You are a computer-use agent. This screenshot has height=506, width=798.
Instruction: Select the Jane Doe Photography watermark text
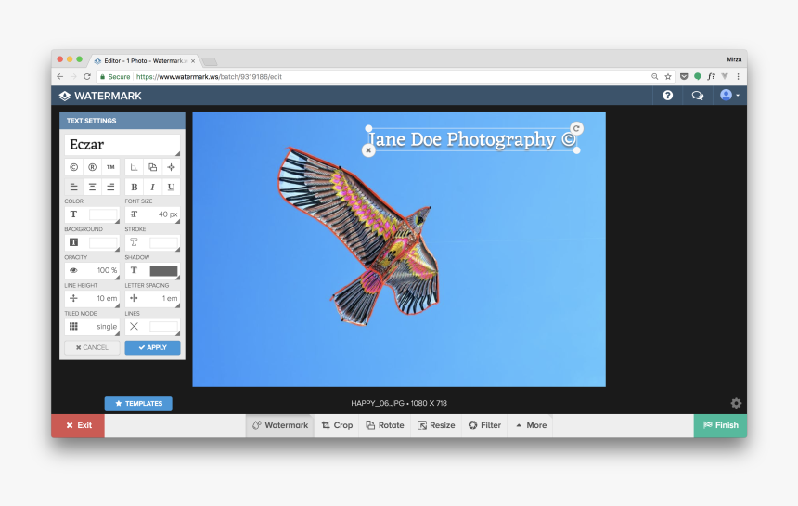tap(471, 139)
